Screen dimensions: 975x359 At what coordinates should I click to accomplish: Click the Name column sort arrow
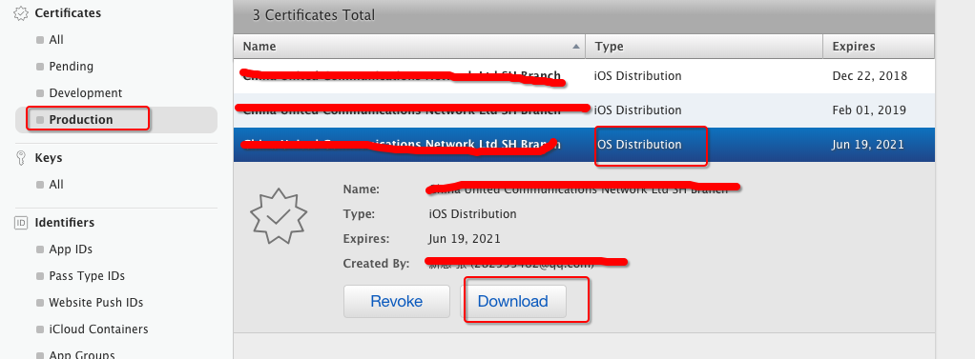(x=576, y=47)
